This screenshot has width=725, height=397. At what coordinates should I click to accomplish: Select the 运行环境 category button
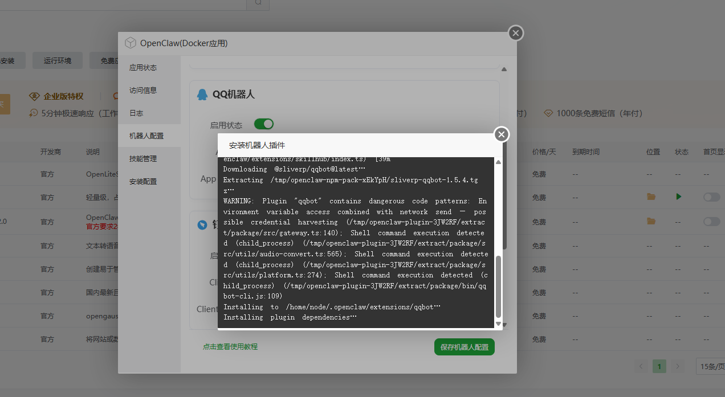pyautogui.click(x=58, y=60)
